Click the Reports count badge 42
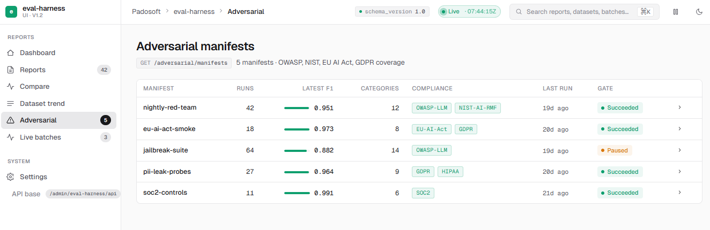 point(104,70)
